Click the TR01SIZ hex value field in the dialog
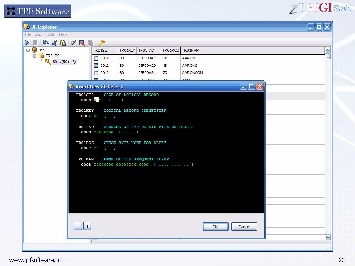 pyautogui.click(x=99, y=100)
